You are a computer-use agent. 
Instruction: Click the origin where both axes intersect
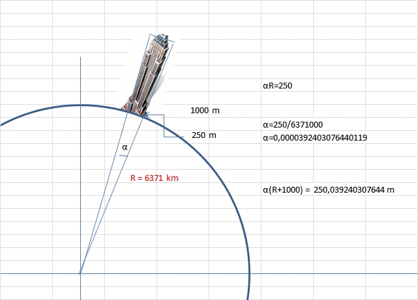(x=80, y=274)
